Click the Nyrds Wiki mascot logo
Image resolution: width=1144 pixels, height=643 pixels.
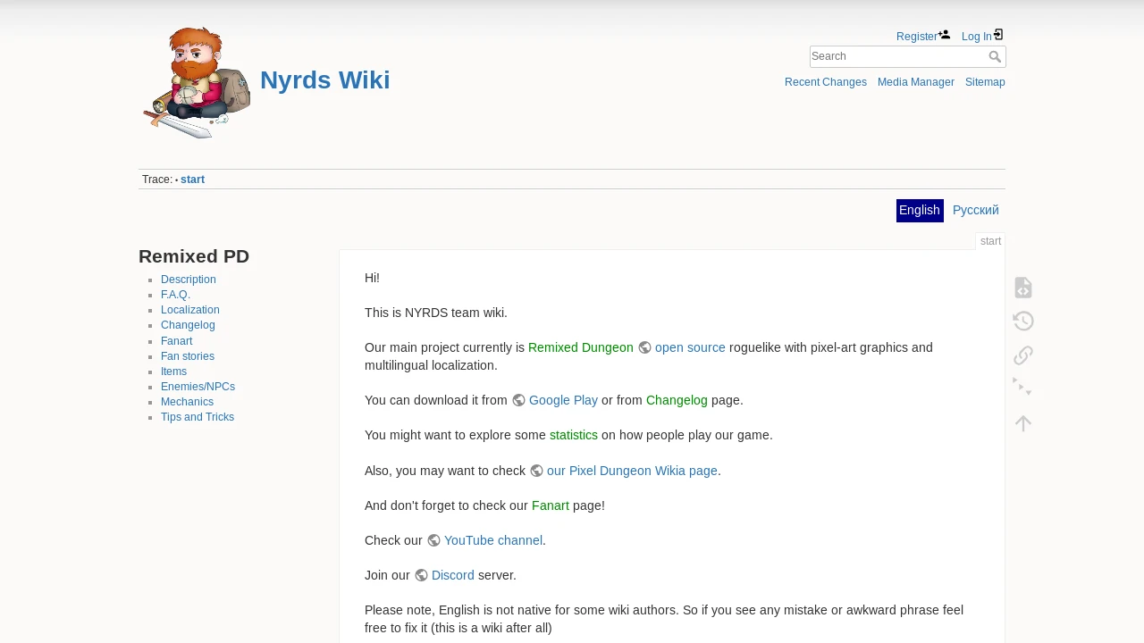coord(197,82)
